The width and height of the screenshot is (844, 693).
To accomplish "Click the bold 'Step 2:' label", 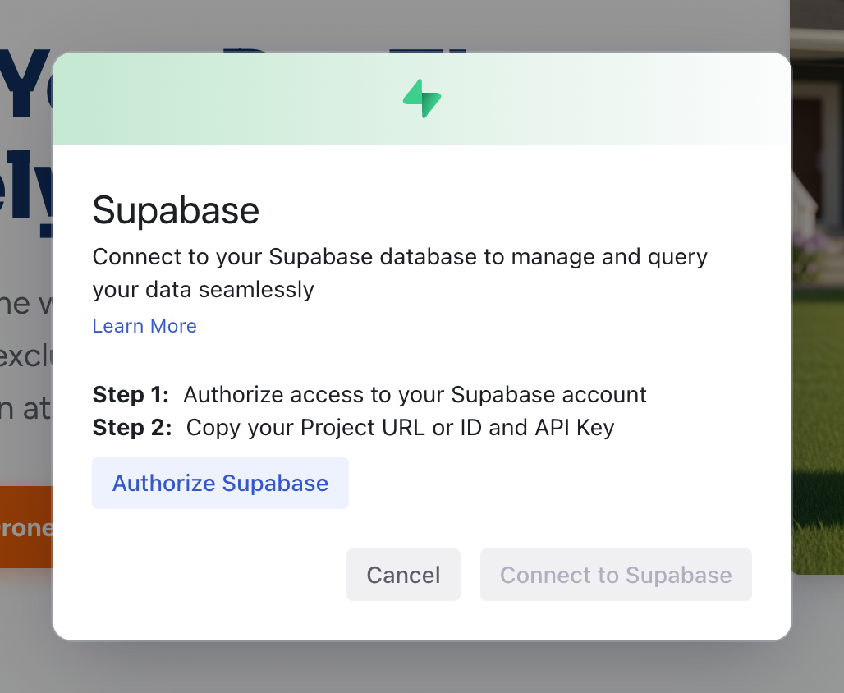I will click(132, 428).
